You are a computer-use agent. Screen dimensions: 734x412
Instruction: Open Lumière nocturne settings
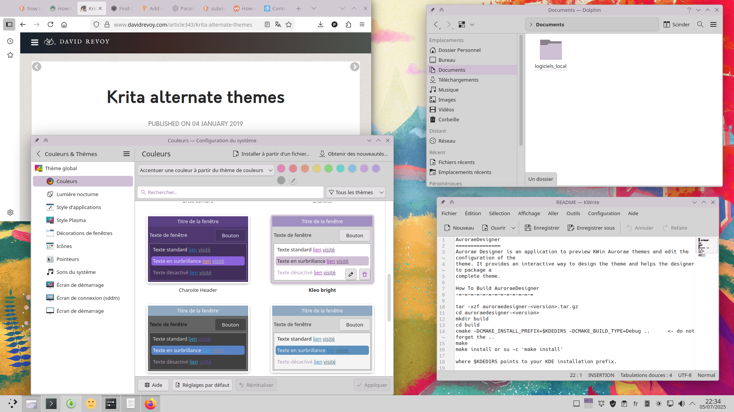[x=83, y=194]
